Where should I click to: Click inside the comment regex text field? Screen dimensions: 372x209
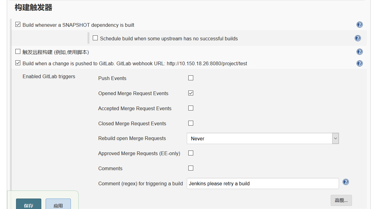tap(262, 183)
